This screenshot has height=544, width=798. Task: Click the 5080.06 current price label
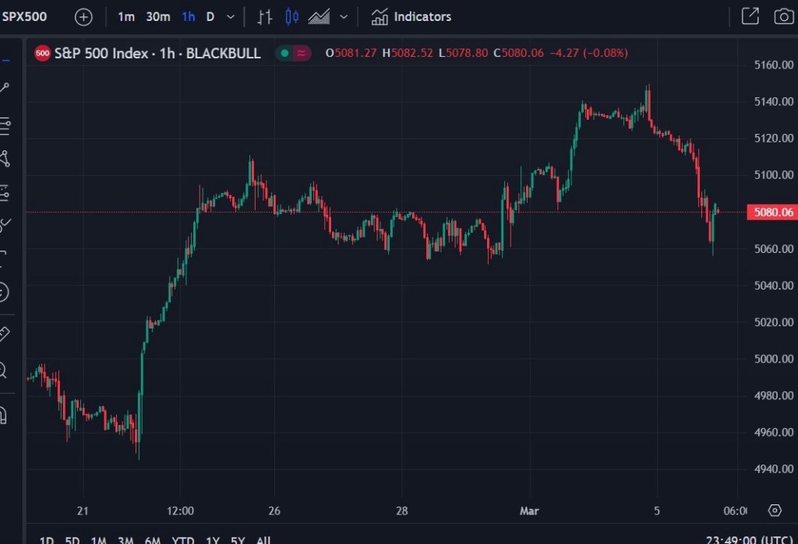point(769,212)
